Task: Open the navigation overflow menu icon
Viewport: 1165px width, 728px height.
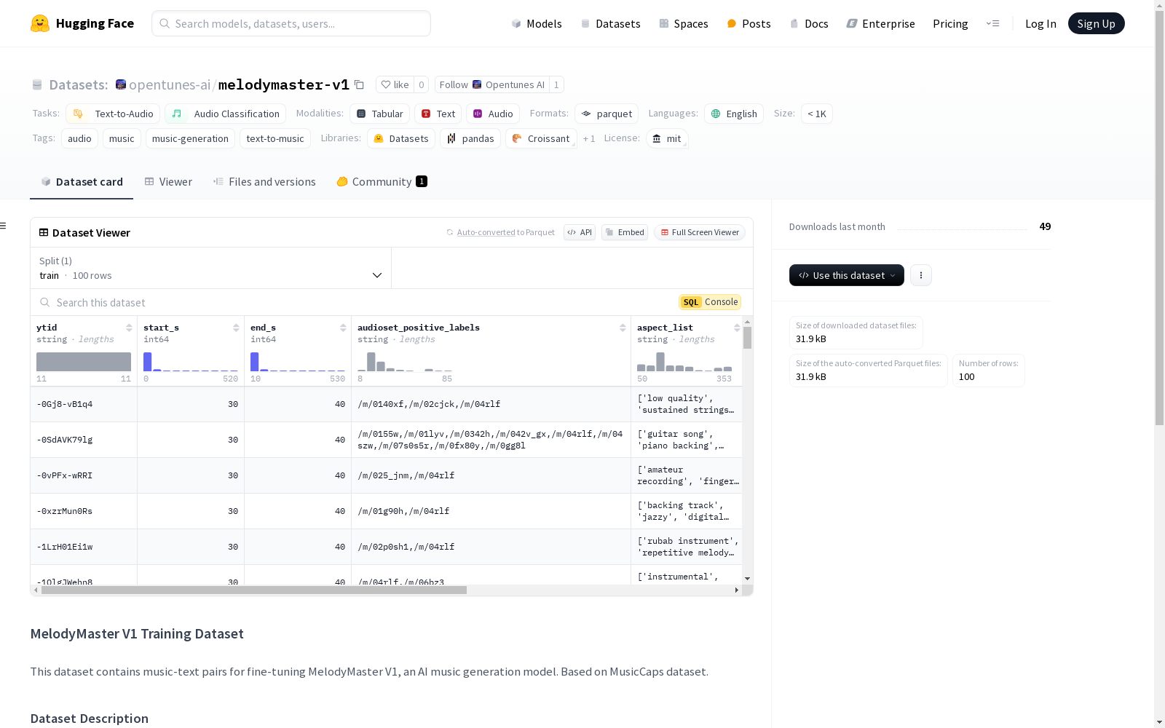Action: coord(992,23)
